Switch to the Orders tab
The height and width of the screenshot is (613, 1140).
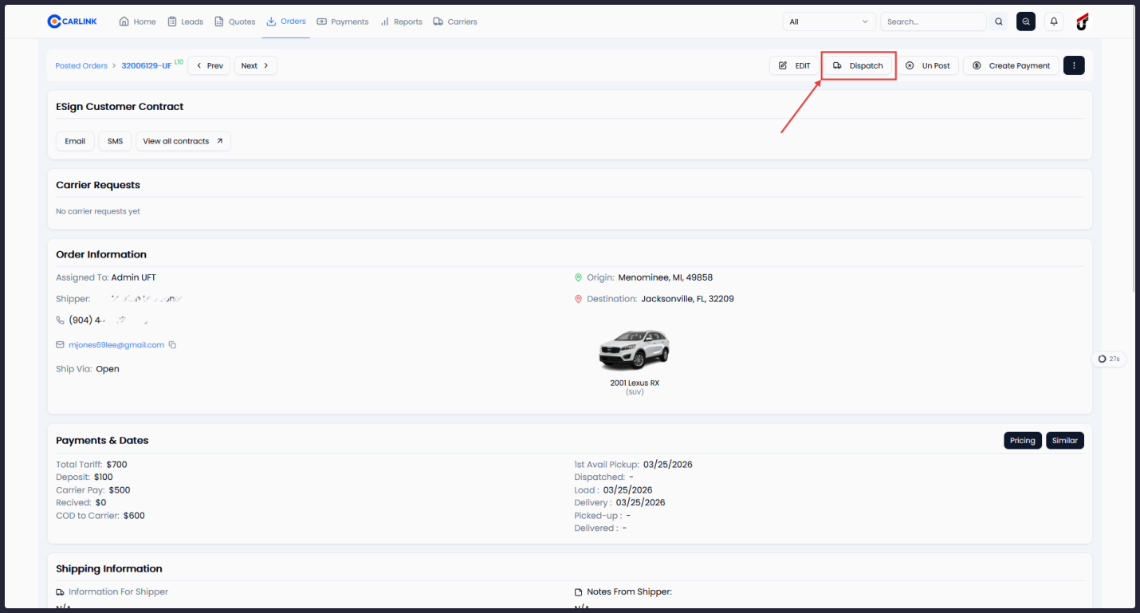point(285,21)
